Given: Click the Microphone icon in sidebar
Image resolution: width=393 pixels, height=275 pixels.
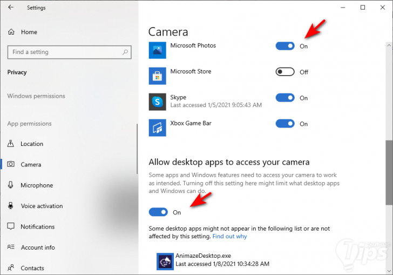Looking at the screenshot, I should 11,185.
